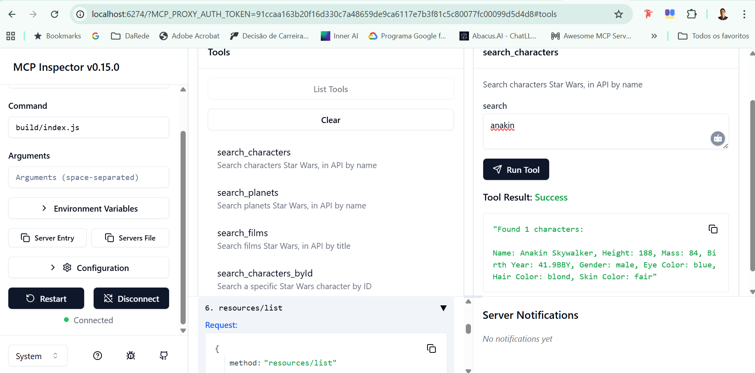
Task: Copy the resources/list request JSON
Action: pos(431,348)
